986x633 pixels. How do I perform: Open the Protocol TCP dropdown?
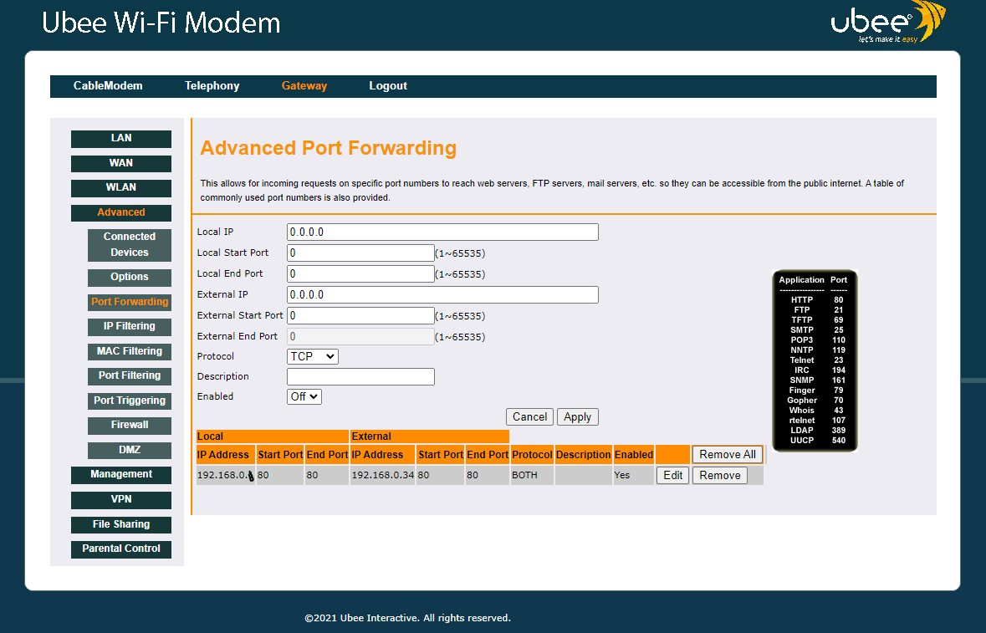tap(313, 356)
